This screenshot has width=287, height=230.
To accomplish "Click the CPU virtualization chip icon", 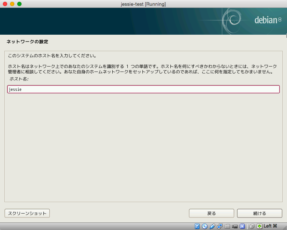I will click(x=243, y=226).
